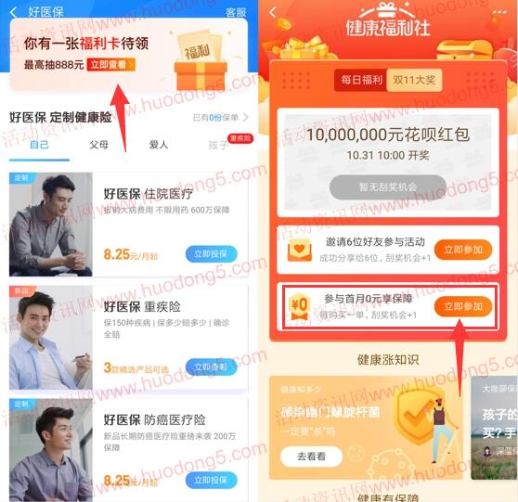Tap the ¥0 badge icon
The image size is (518, 502).
(299, 306)
